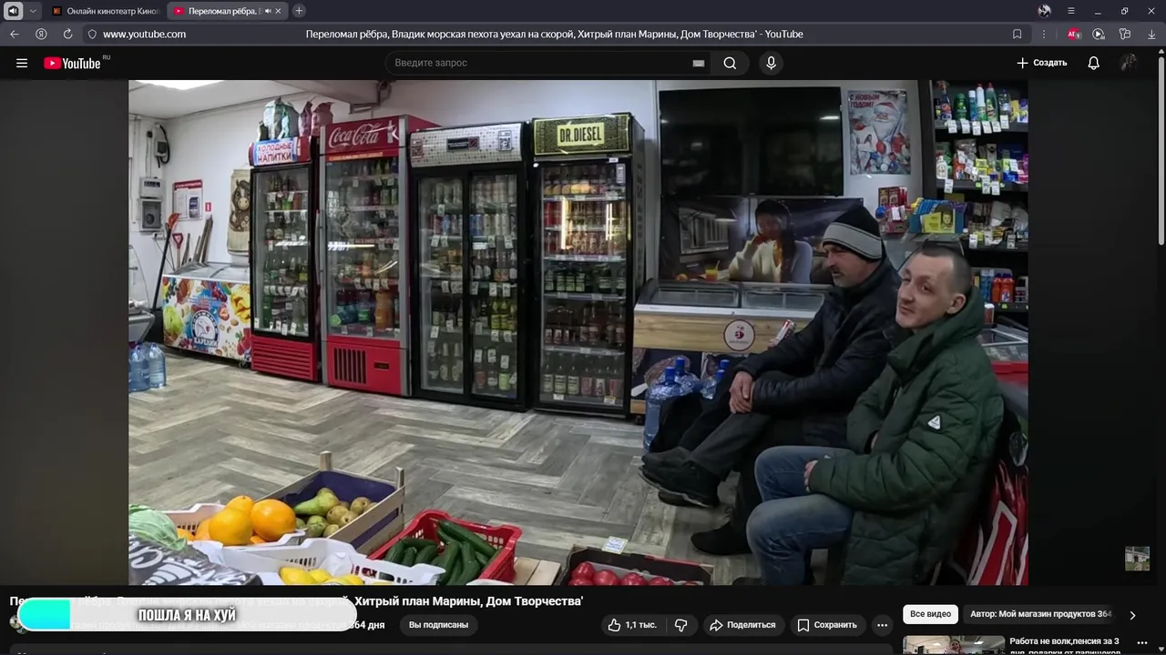Open the address bar three-dots menu
Image resolution: width=1166 pixels, height=655 pixels.
tap(1044, 34)
